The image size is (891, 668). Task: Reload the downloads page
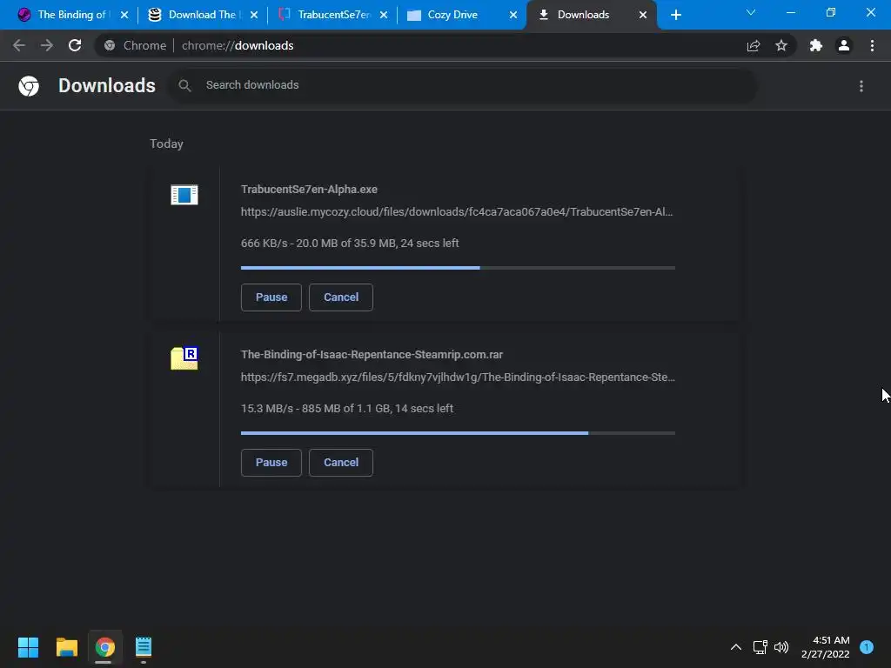pos(75,45)
